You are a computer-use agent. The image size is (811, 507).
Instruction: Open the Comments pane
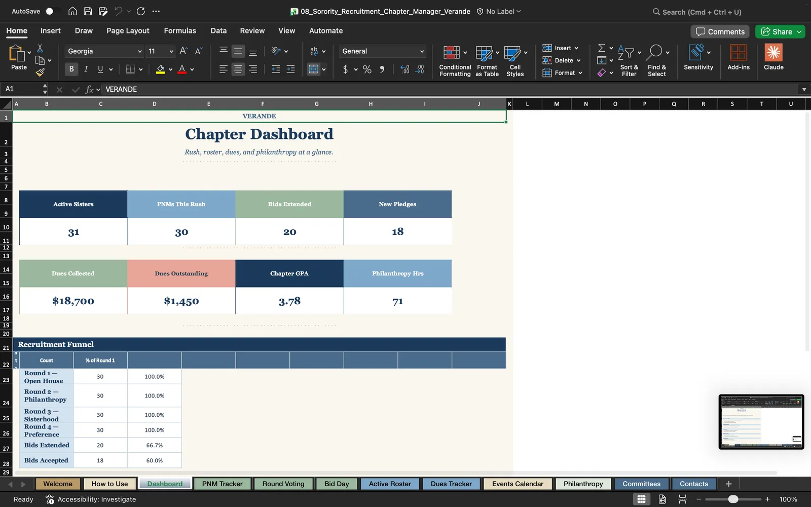pyautogui.click(x=720, y=31)
